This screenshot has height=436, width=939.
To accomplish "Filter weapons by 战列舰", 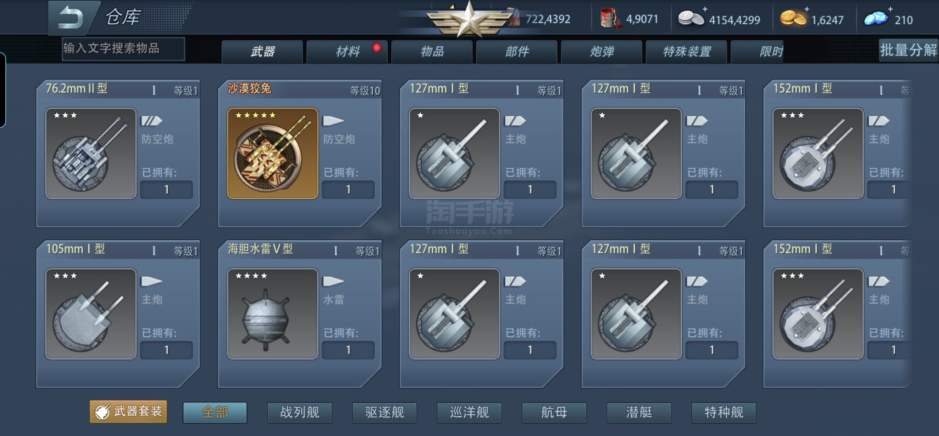I will click(x=300, y=412).
